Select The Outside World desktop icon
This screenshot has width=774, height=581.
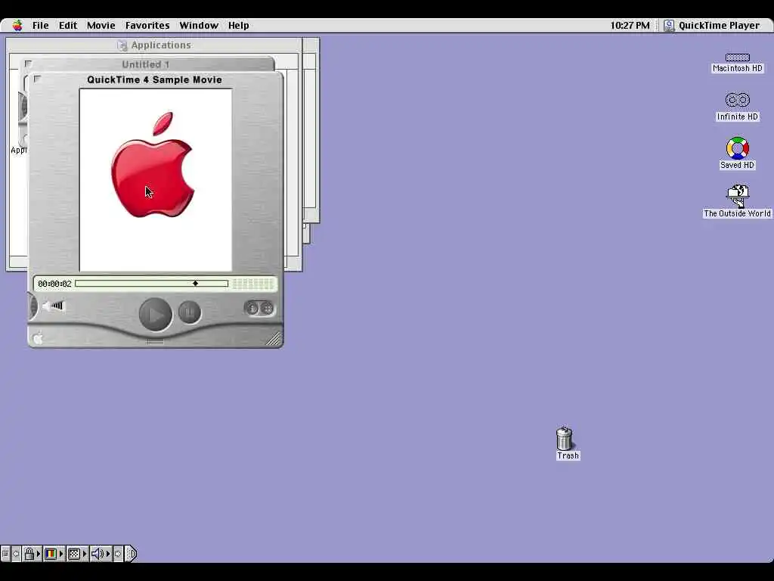[x=738, y=201]
